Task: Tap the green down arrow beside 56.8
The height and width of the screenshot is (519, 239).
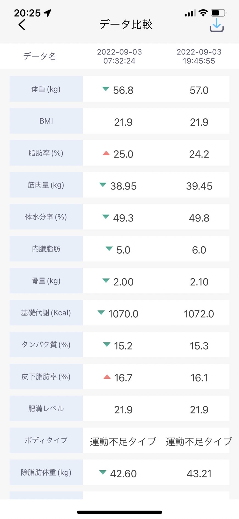Action: 106,89
